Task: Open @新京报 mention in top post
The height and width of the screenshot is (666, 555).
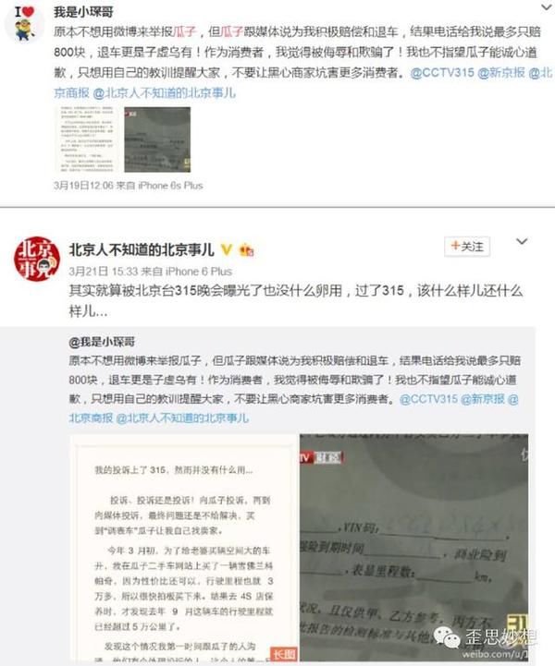Action: point(501,73)
